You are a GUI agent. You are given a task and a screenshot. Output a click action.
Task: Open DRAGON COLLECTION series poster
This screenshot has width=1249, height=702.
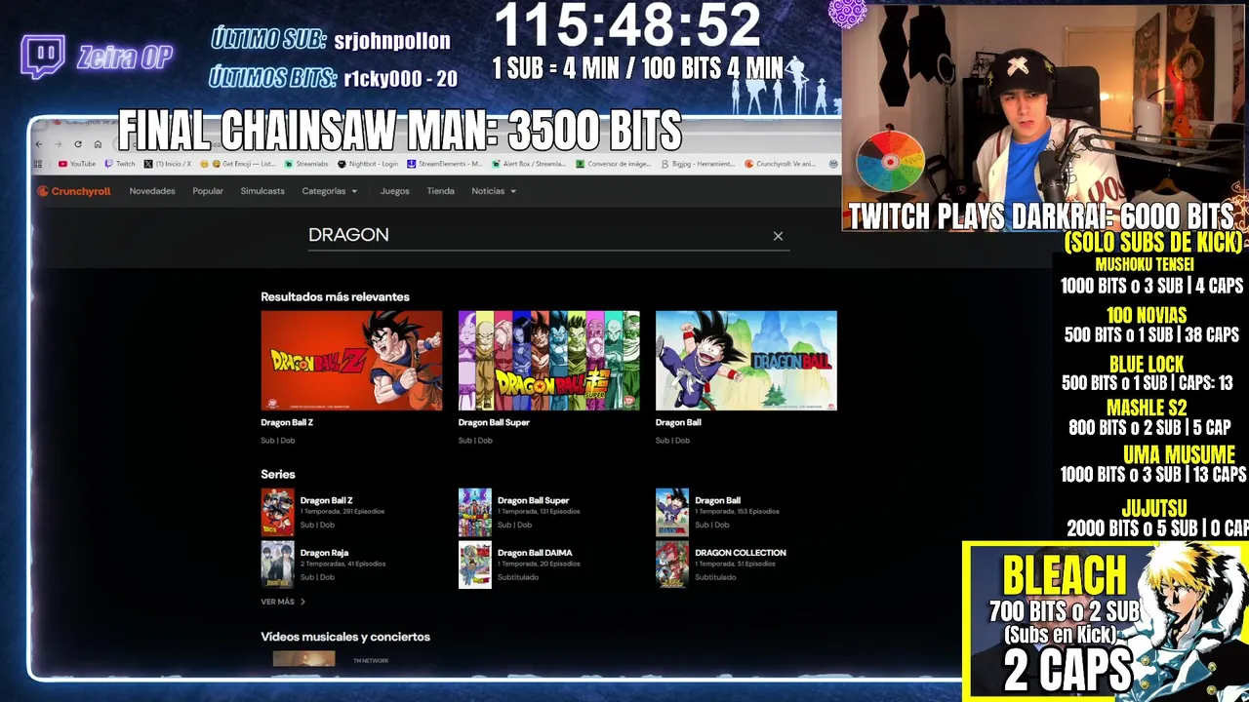672,565
